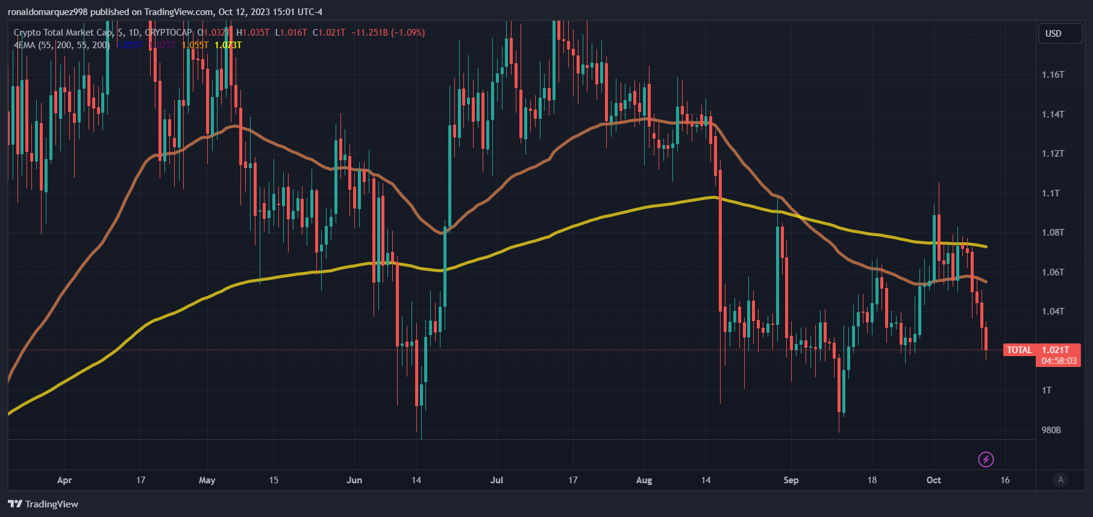
Task: Click the 04:58:03 countdown timer
Action: click(1059, 361)
